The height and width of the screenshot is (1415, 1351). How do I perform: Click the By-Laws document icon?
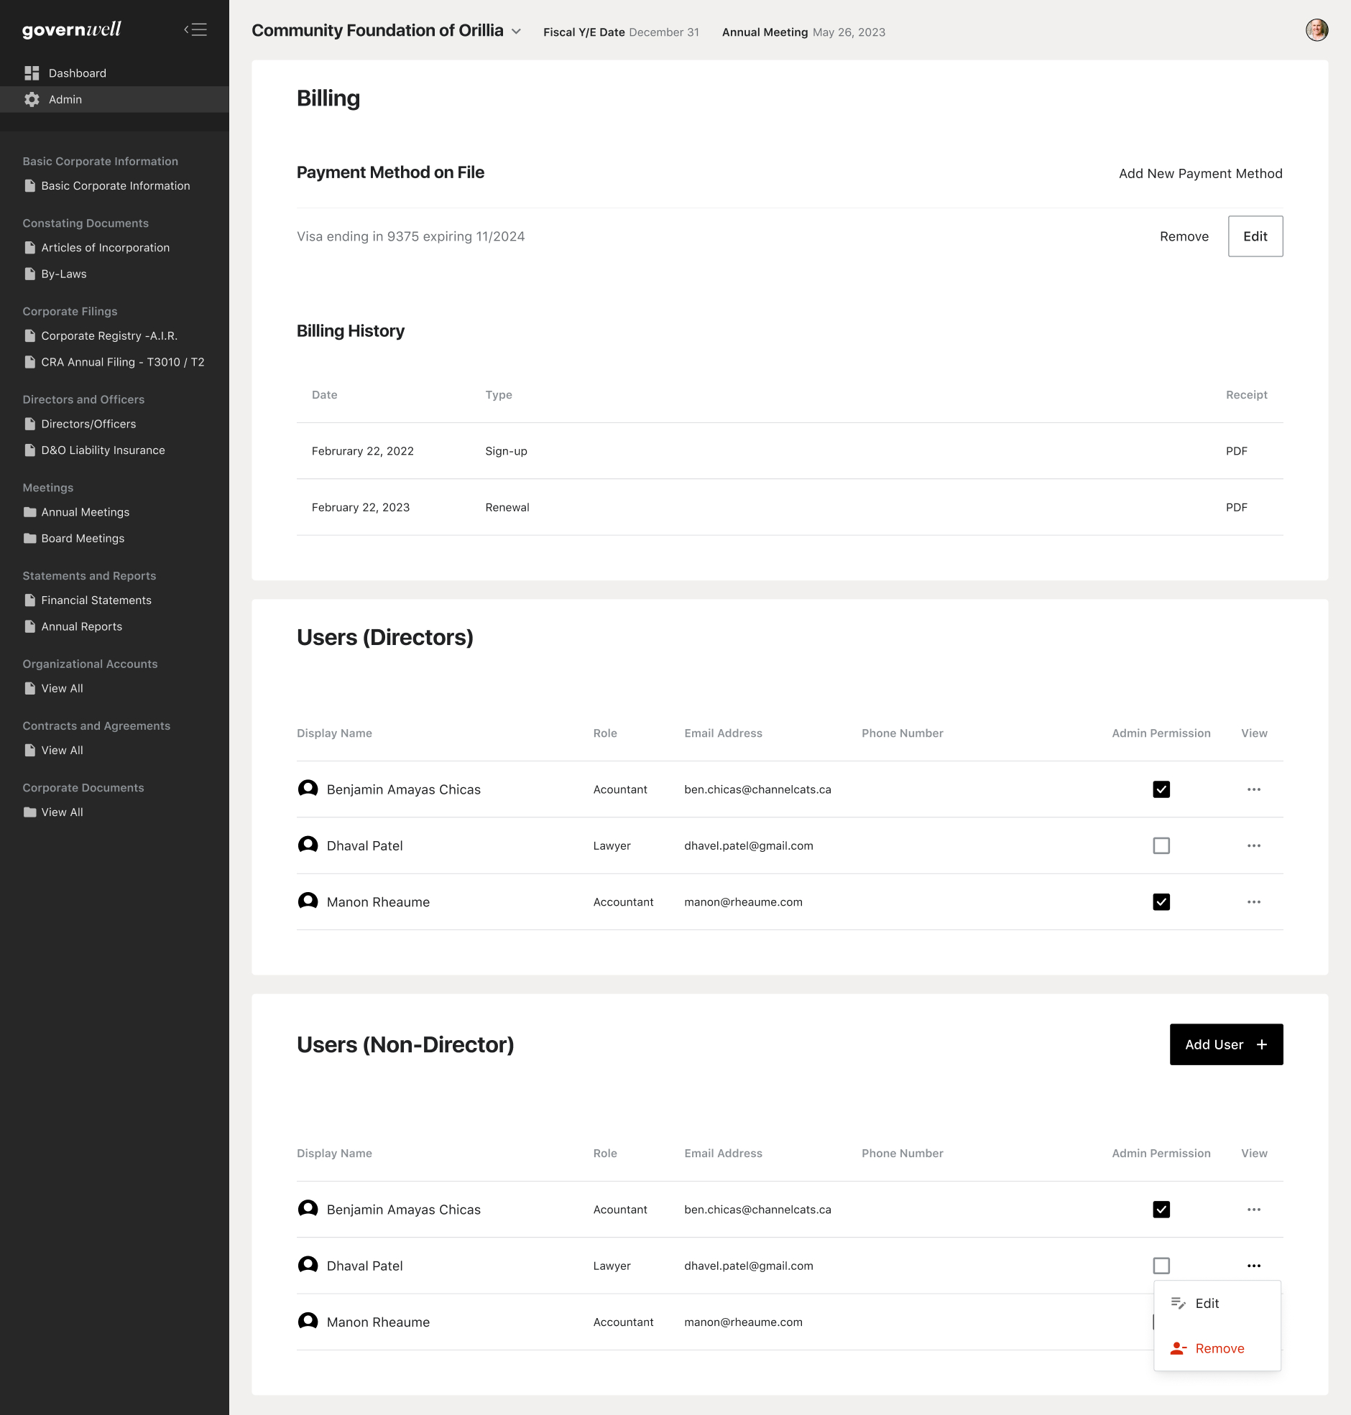pos(29,274)
